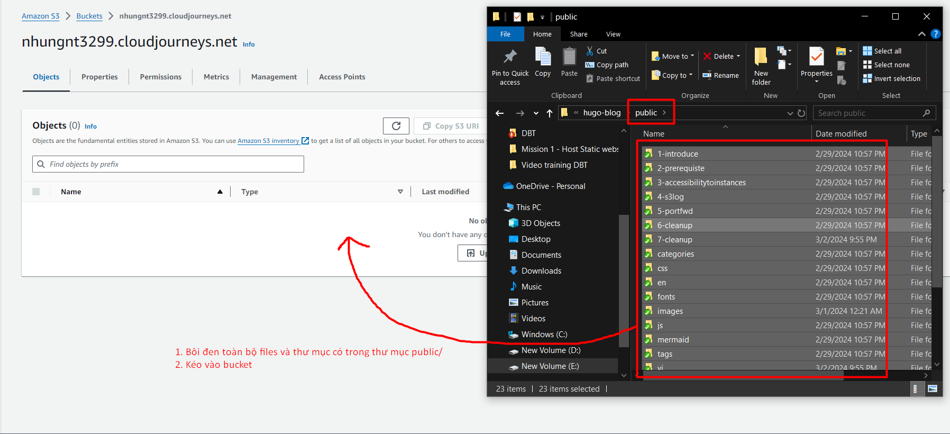The height and width of the screenshot is (434, 950).
Task: Switch to large icons view in status bar
Action: (x=932, y=389)
